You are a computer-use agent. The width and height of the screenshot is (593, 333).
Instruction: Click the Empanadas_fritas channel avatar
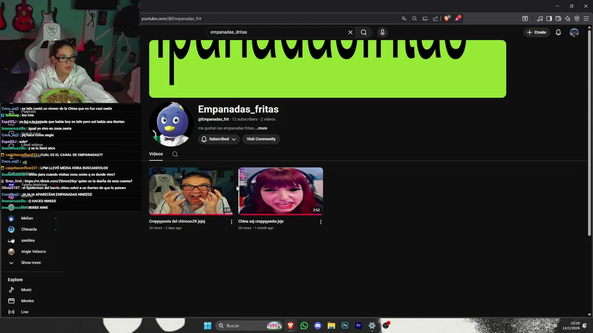171,124
